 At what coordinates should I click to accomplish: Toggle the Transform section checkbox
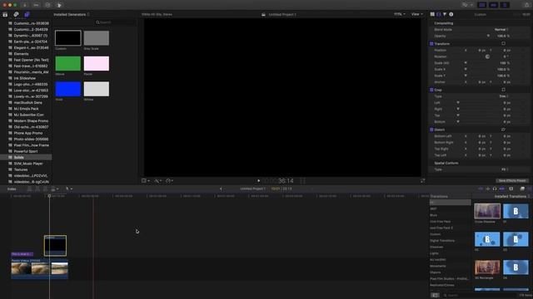(x=431, y=44)
